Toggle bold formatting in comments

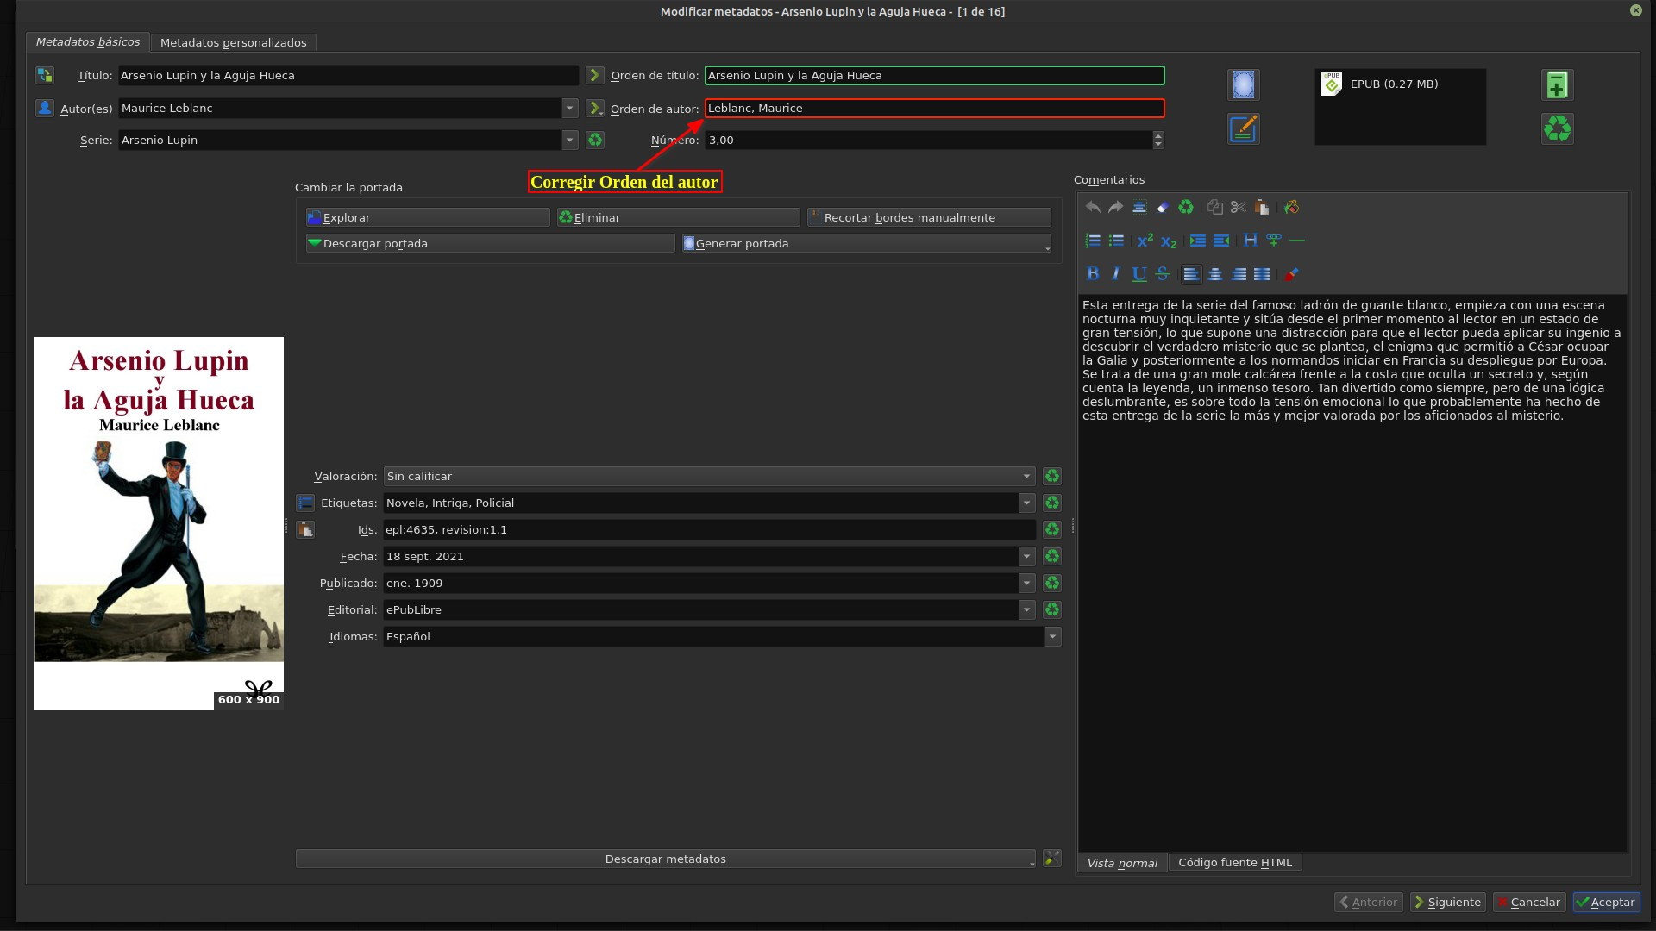[1093, 274]
